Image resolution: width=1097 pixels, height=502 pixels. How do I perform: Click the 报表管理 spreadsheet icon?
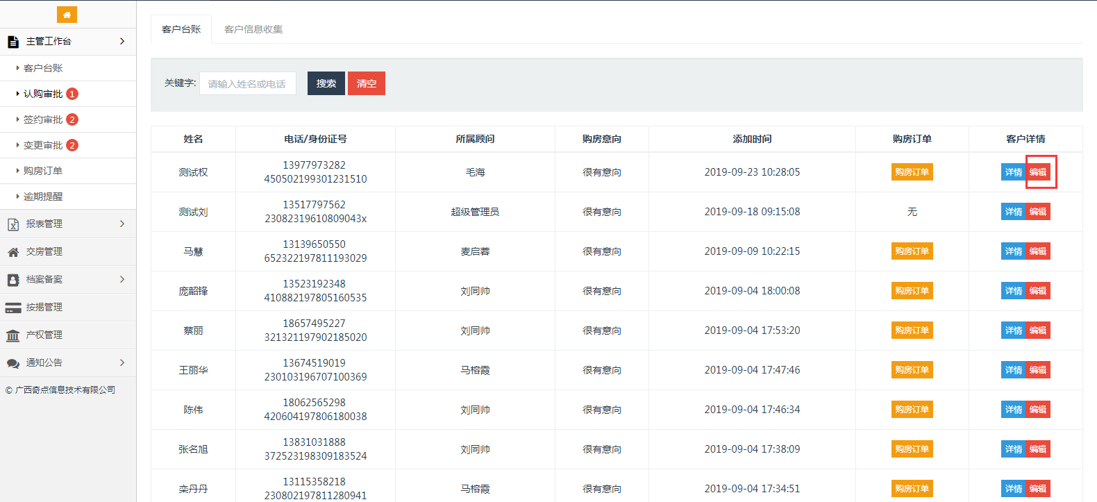13,224
